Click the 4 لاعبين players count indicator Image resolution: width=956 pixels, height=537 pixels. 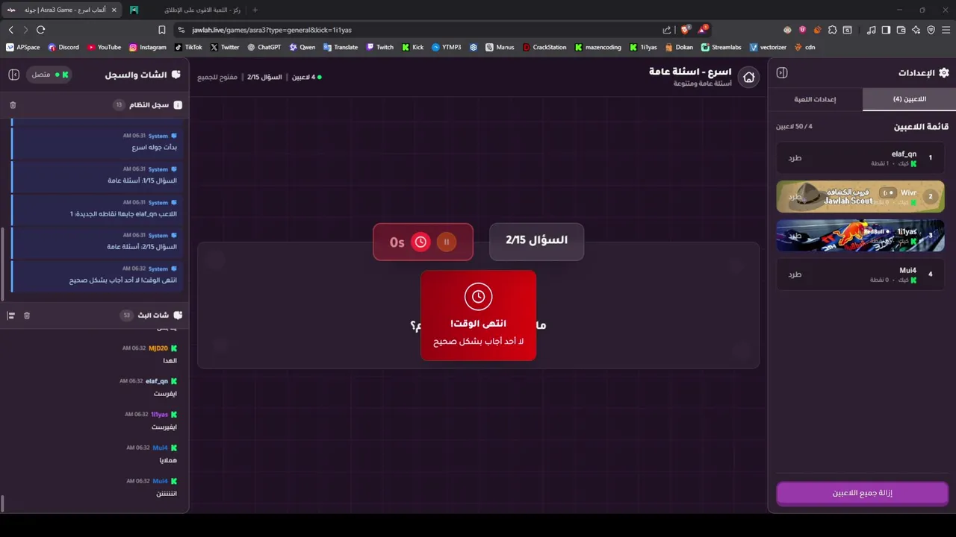(306, 78)
